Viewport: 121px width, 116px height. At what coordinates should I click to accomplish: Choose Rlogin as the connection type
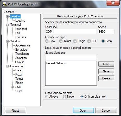tap(75, 41)
